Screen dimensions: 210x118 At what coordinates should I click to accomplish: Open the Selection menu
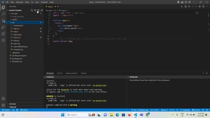click(x=19, y=2)
